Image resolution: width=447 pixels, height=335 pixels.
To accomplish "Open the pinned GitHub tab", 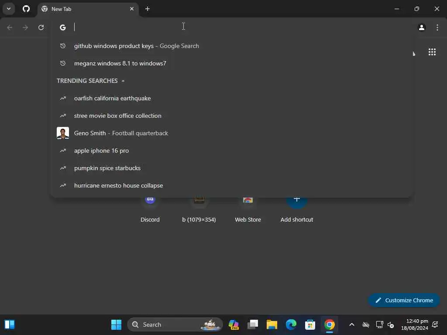I will 26,9.
